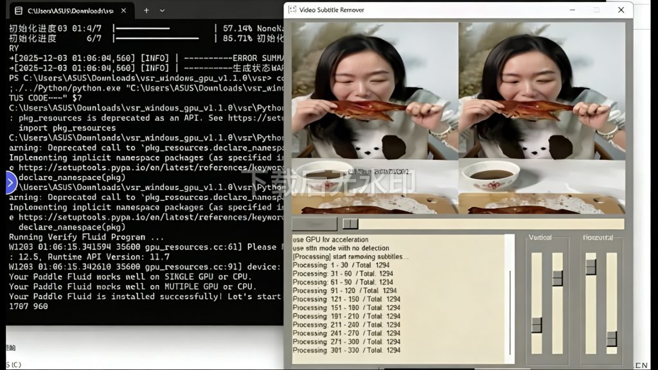This screenshot has width=658, height=370.
Task: Click the second Horizontal slider handle
Action: pos(611,339)
